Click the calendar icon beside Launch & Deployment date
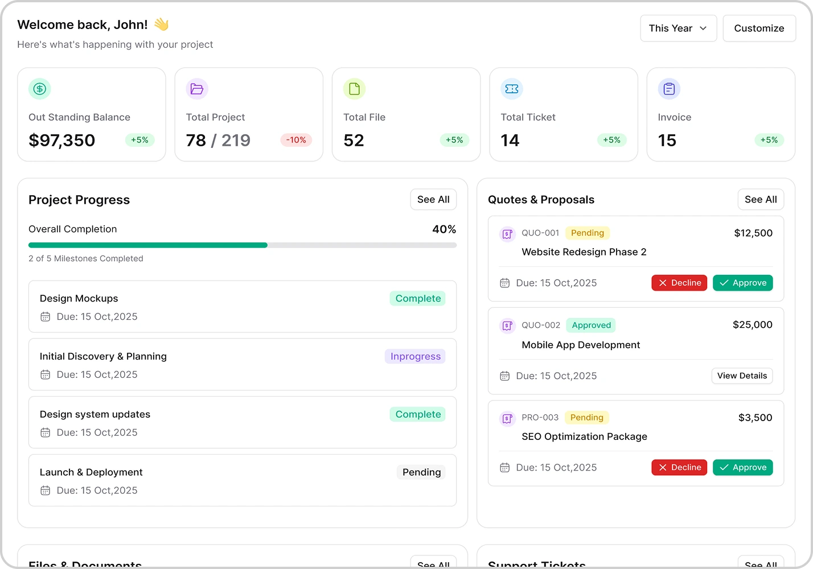813x569 pixels. pos(46,490)
